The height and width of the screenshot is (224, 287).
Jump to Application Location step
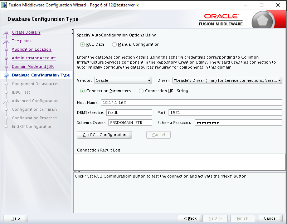click(x=31, y=50)
